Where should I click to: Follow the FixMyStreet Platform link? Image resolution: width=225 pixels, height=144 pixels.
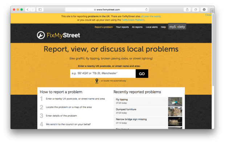click(133, 20)
